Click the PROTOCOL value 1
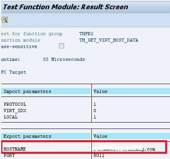This screenshot has width=170, height=159. point(95,104)
